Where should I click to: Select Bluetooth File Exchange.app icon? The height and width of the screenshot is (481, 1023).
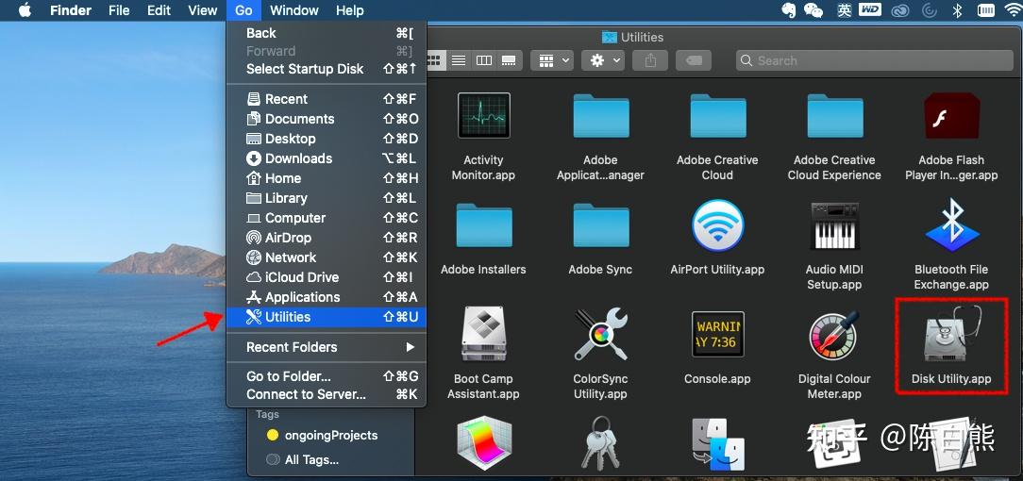[951, 225]
